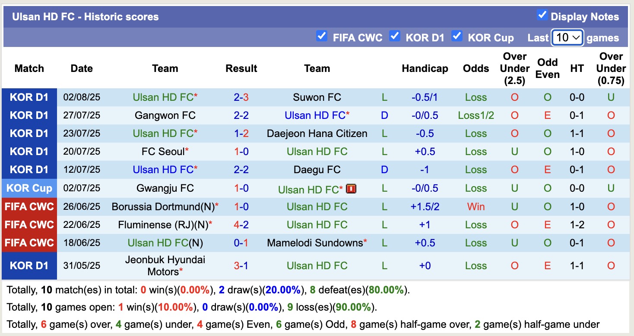The width and height of the screenshot is (634, 336).
Task: Click the red card icon in Gwangju match row
Action: click(x=351, y=188)
